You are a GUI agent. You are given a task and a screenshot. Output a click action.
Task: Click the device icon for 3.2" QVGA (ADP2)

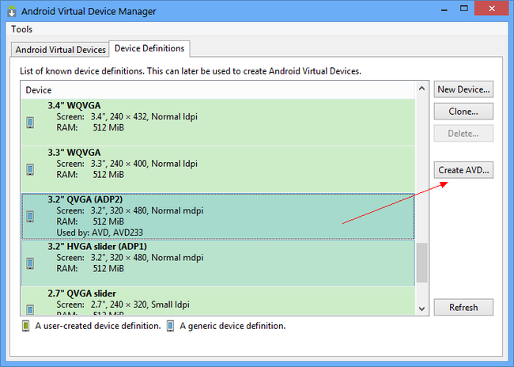(x=30, y=217)
